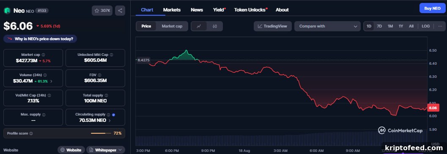Click the #133 rank badge

coord(42,11)
